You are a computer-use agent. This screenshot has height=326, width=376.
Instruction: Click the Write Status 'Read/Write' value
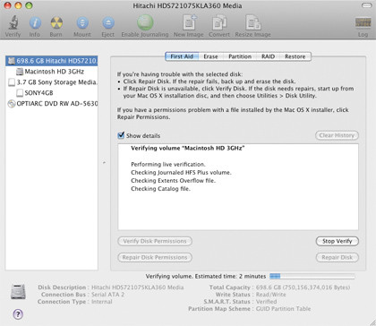[270, 295]
